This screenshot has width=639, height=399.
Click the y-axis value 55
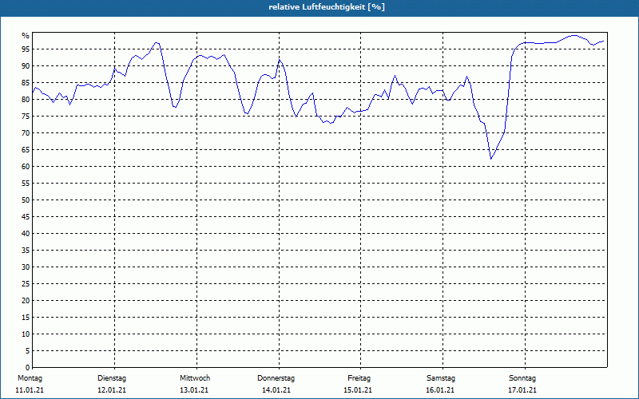pyautogui.click(x=26, y=184)
